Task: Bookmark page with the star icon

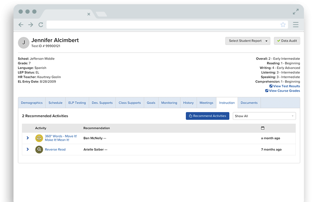Action: pos(283,25)
